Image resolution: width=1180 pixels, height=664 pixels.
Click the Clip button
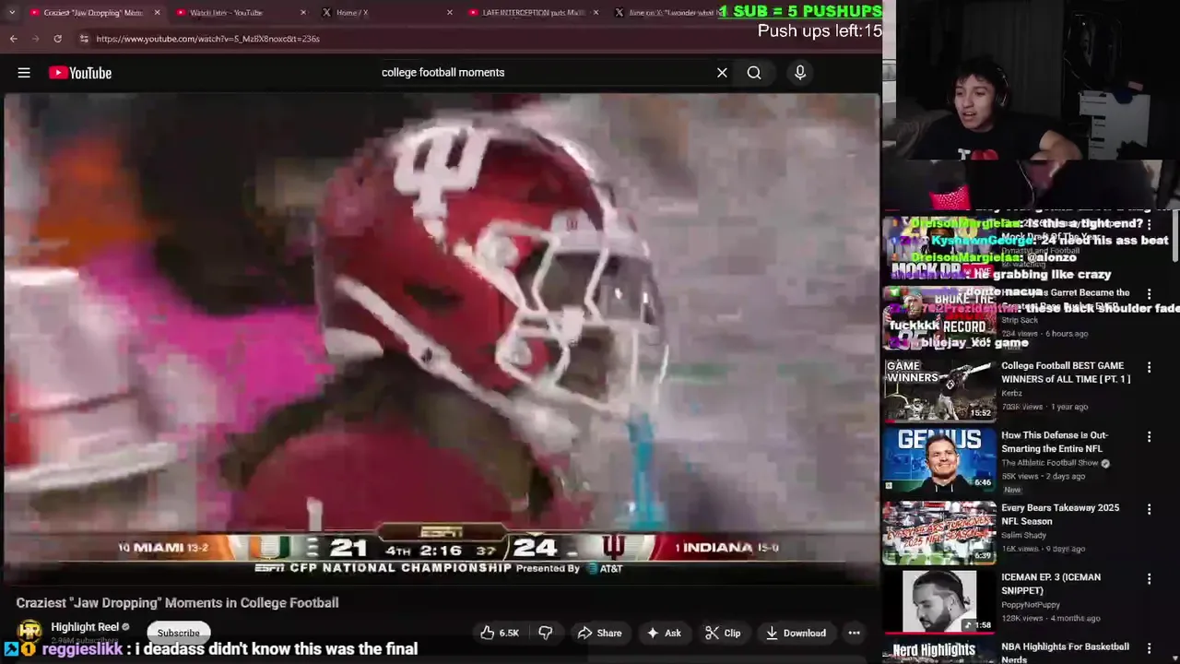click(x=723, y=633)
